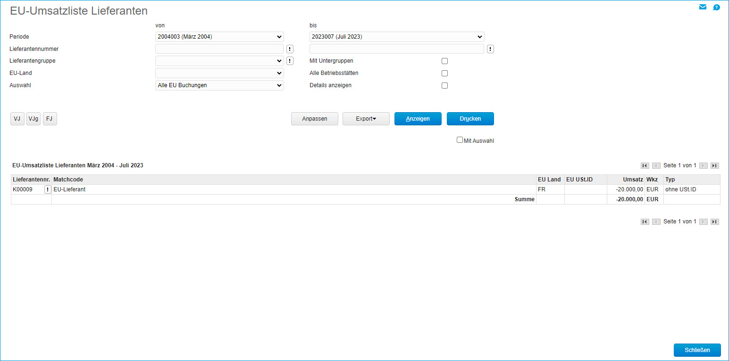Open the Export menu button
729x361 pixels.
coord(366,119)
